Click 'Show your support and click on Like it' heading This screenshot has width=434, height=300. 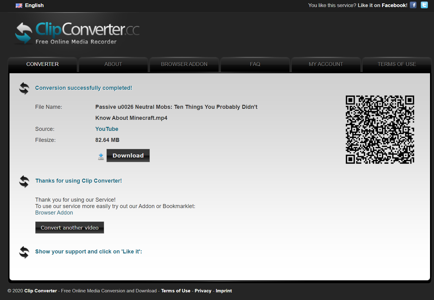[x=89, y=252]
